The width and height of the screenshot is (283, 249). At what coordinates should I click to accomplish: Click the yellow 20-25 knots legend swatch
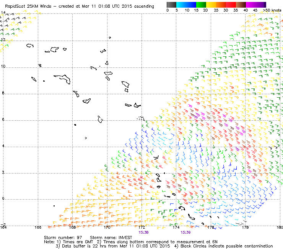211,5
